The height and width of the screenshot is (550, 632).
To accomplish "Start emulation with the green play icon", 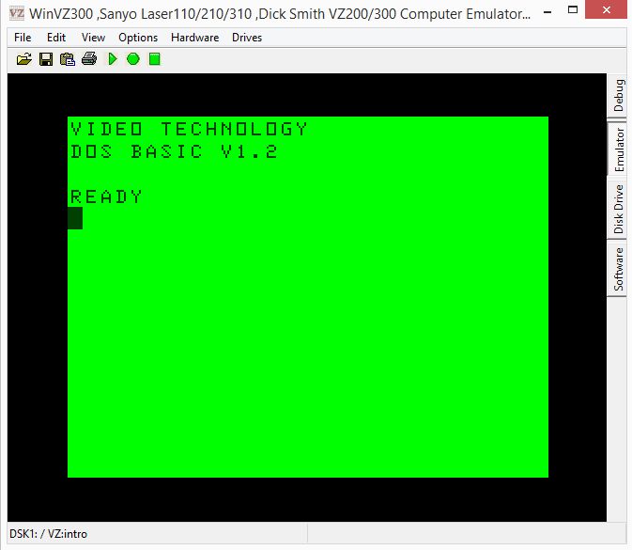I will pos(113,59).
